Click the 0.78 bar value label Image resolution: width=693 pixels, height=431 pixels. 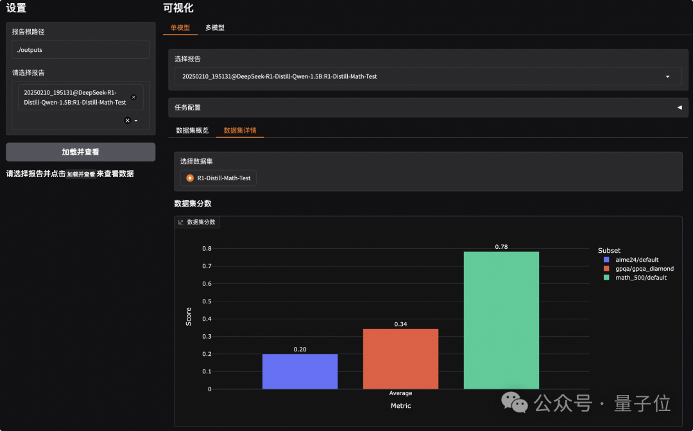tap(501, 247)
